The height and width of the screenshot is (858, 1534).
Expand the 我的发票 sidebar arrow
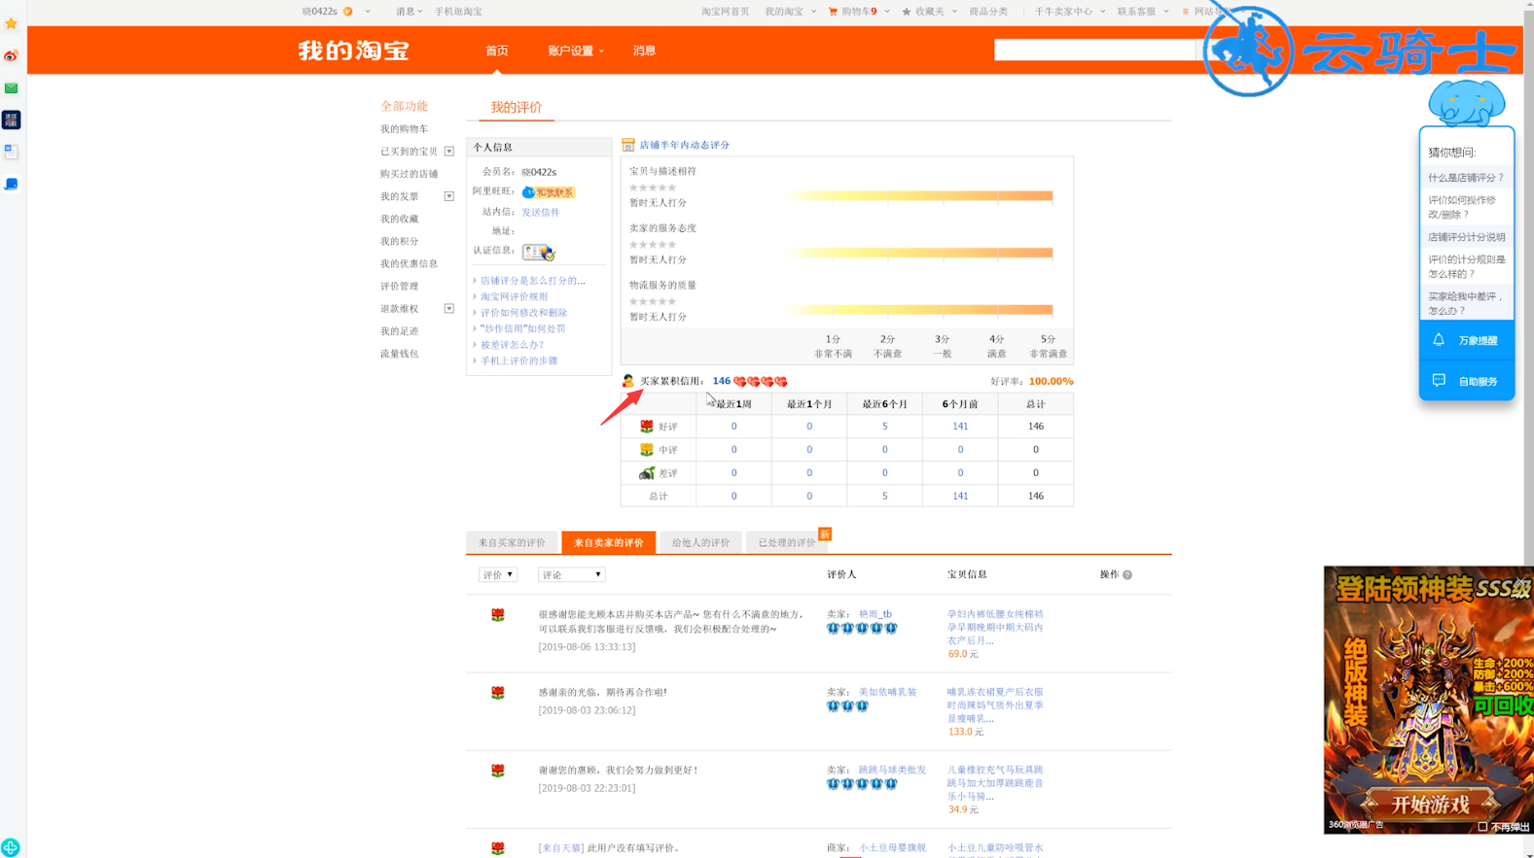tap(449, 196)
